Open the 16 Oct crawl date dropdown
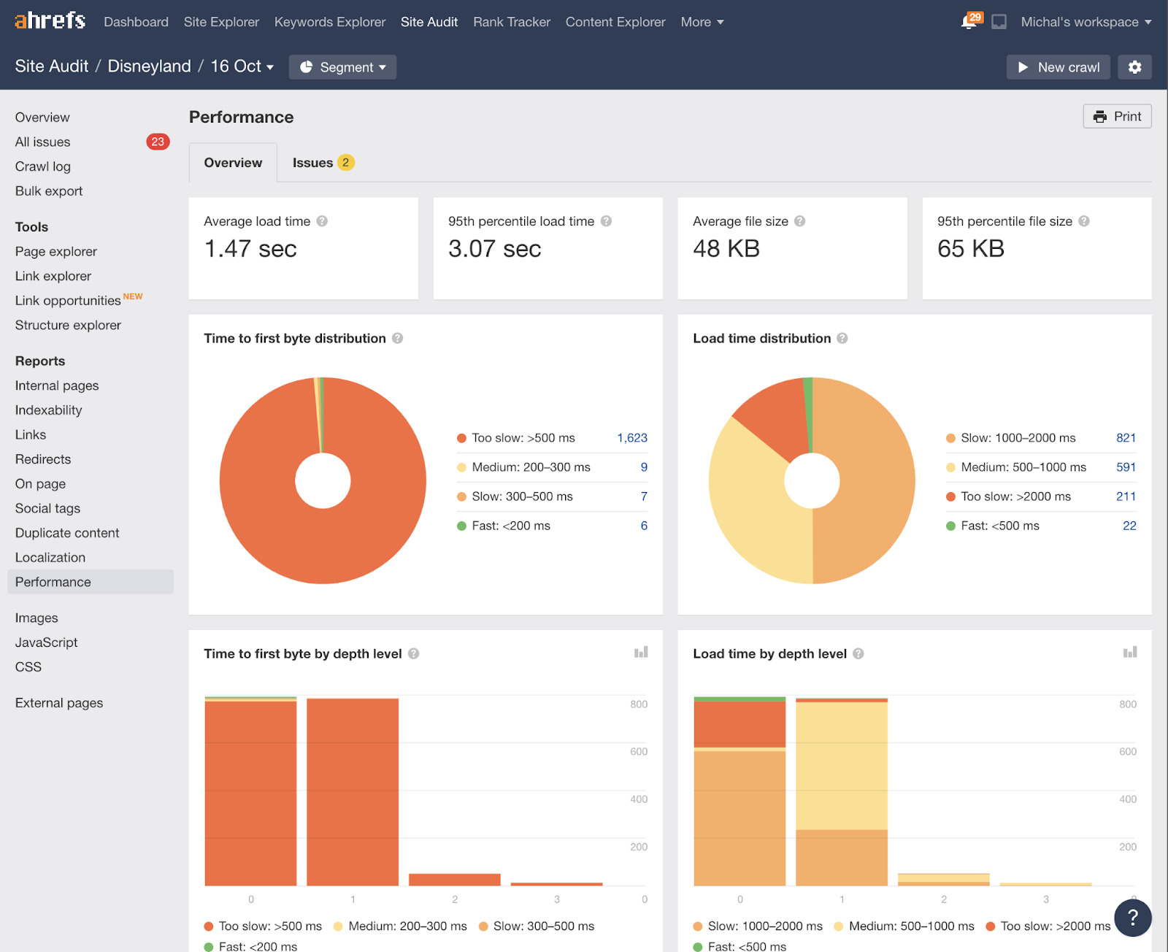Viewport: 1168px width, 952px height. coord(239,66)
